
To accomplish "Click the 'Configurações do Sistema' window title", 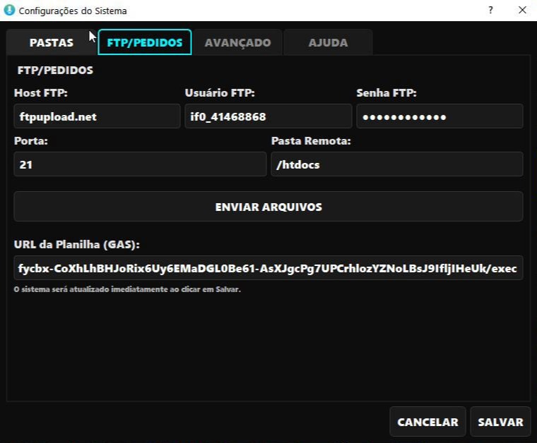I will point(73,11).
